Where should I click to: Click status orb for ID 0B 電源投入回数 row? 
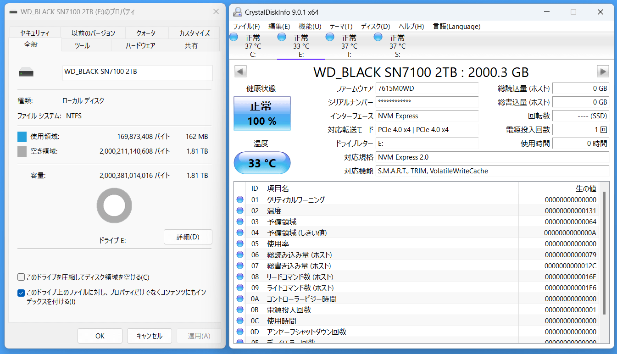point(240,310)
